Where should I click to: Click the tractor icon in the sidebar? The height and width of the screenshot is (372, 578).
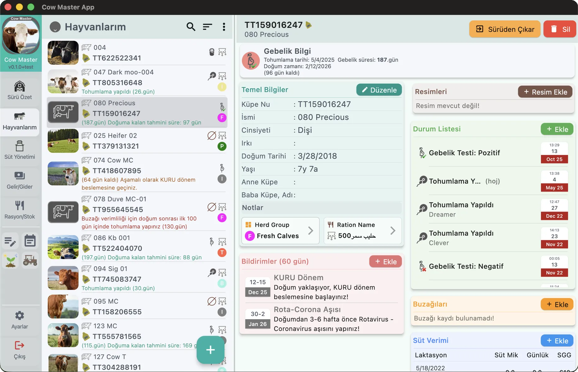click(30, 260)
